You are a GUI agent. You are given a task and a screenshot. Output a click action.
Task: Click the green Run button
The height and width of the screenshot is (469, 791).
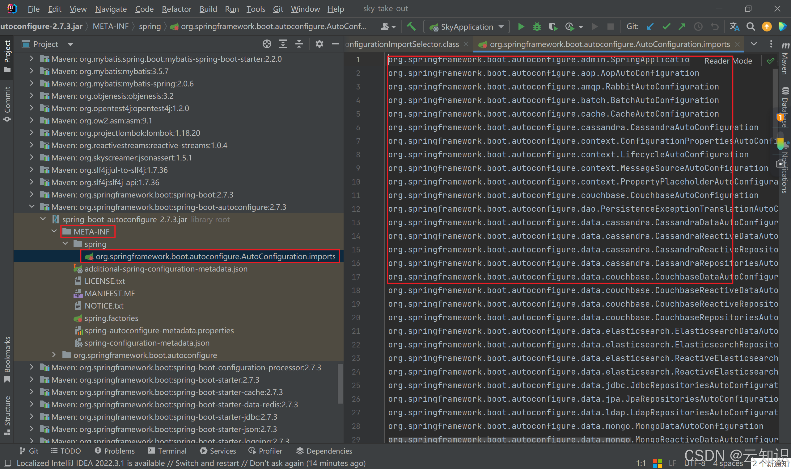click(521, 27)
